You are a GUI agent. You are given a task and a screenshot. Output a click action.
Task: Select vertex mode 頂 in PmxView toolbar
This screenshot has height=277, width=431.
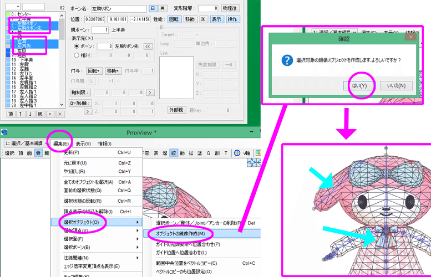click(21, 153)
